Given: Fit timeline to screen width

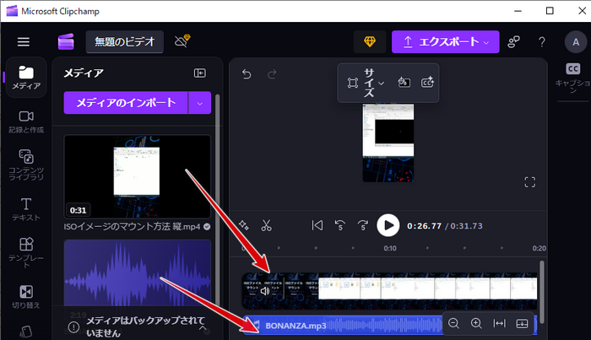Looking at the screenshot, I should point(500,323).
